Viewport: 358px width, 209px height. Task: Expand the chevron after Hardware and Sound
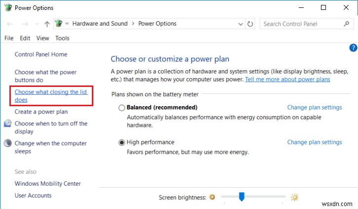pos(132,23)
